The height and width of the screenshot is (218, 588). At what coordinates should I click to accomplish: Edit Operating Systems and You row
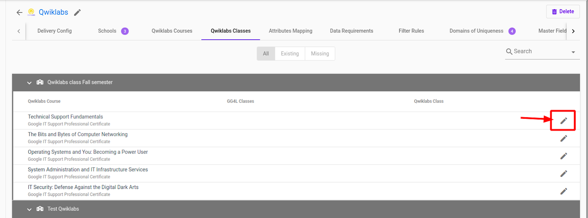pos(563,156)
